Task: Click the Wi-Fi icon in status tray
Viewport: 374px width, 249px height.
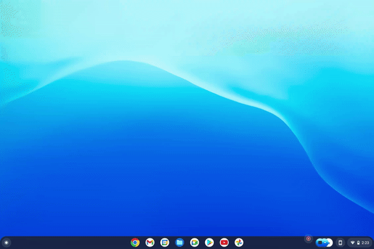Action: click(x=352, y=242)
